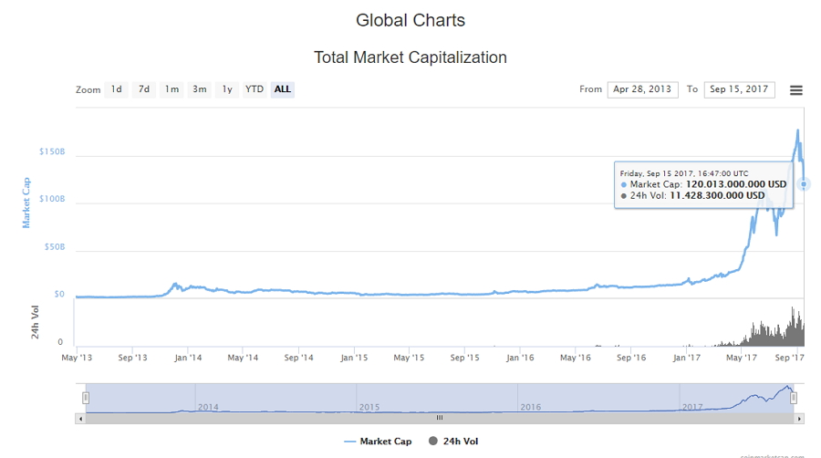Select the 7d zoom range
Viewport: 821px width, 458px height.
(144, 89)
